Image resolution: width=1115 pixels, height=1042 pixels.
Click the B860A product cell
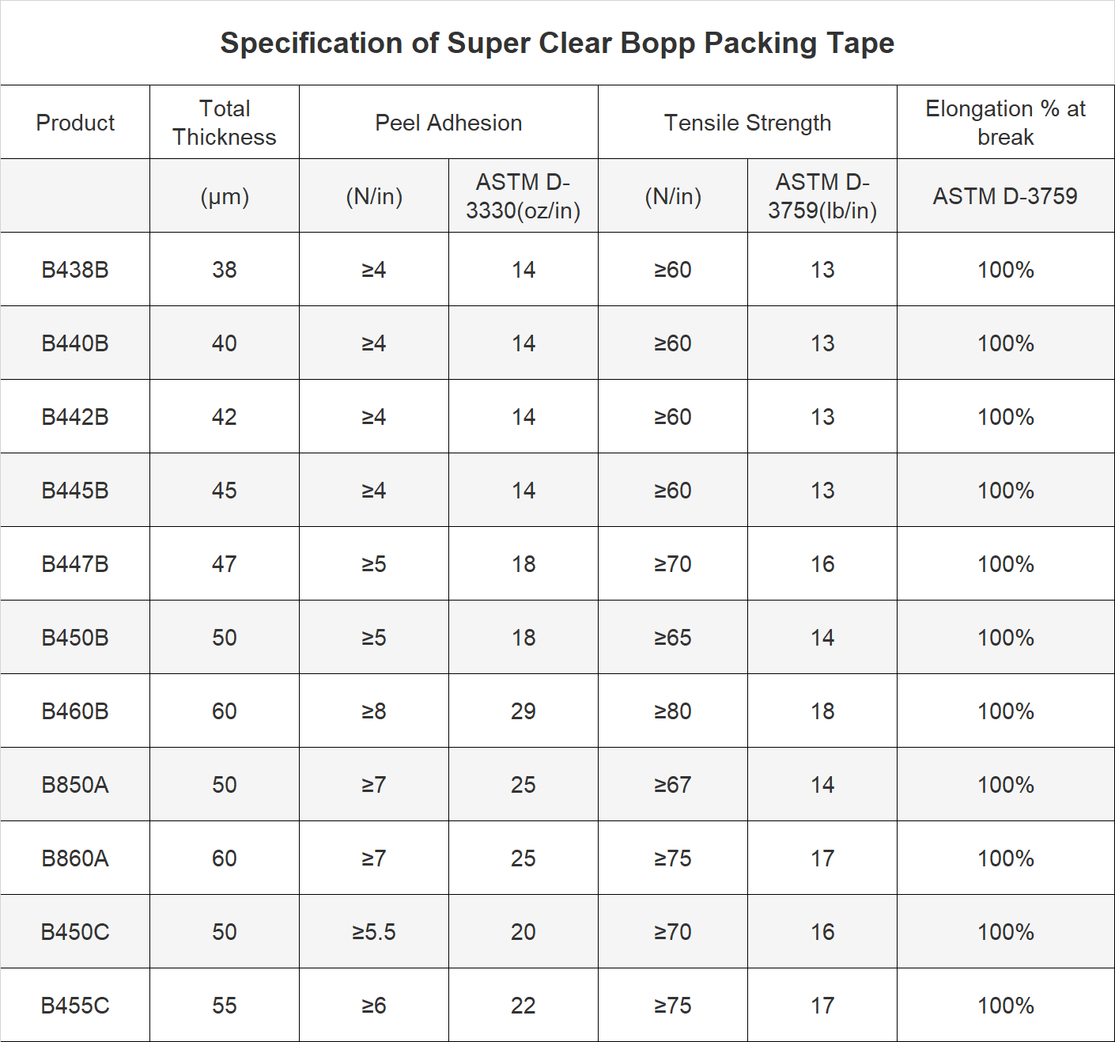coord(75,858)
